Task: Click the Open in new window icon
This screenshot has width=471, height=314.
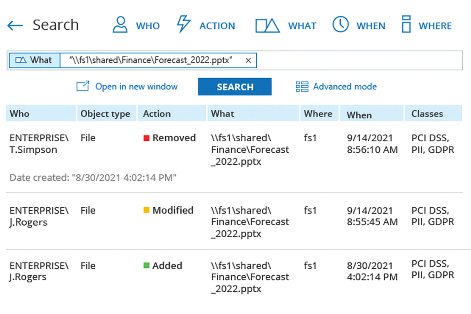Action: coord(82,86)
